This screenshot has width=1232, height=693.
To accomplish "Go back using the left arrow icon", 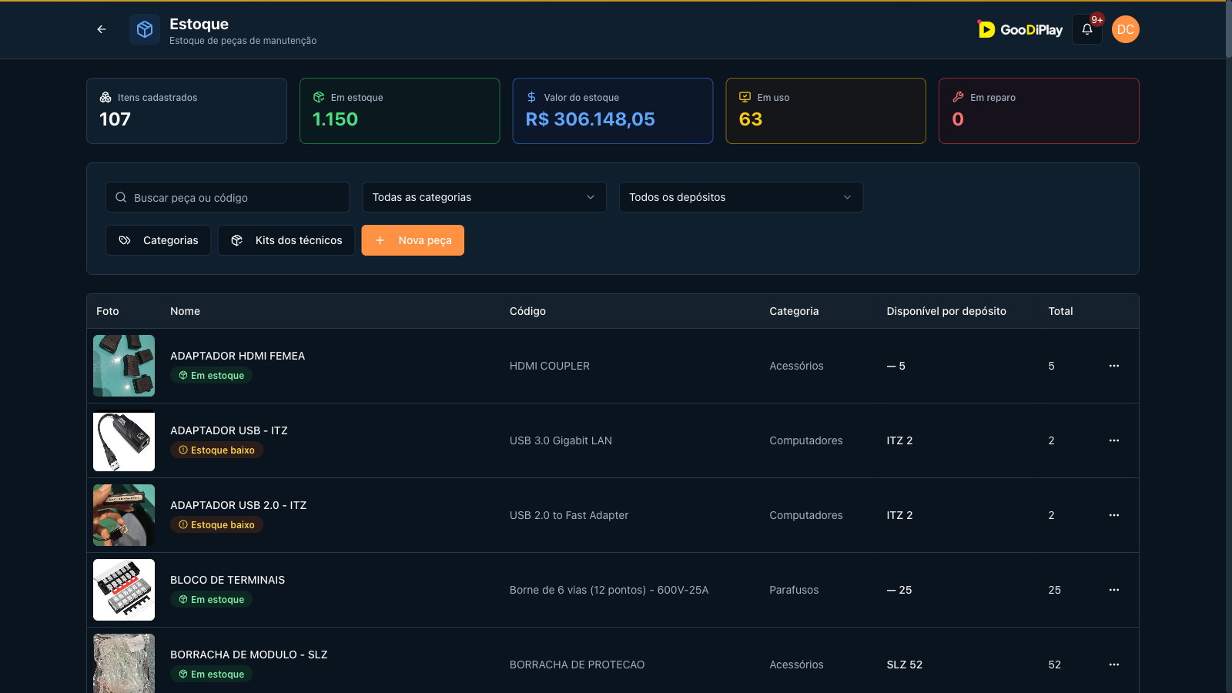I will [102, 29].
